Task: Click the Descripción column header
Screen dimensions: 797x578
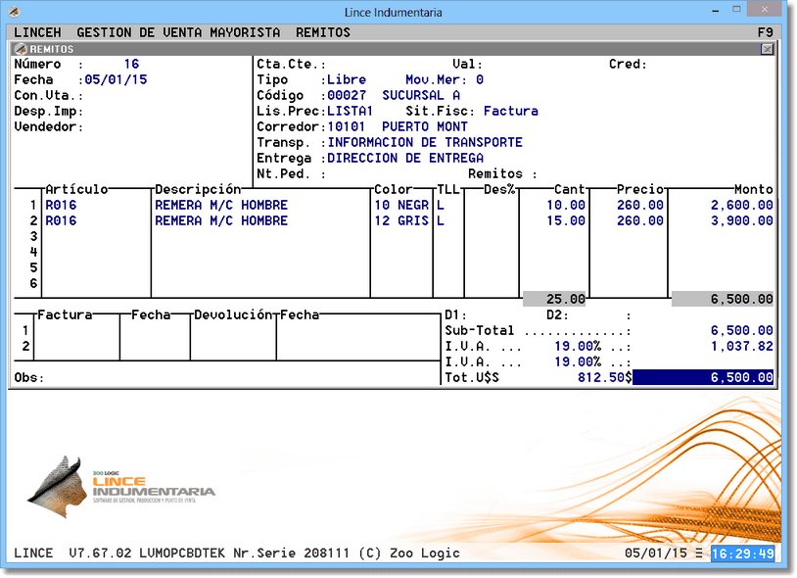Action: (x=198, y=190)
